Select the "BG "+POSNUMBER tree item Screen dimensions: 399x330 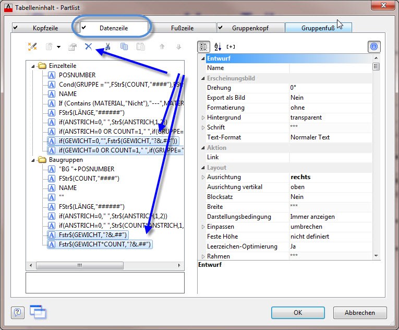tap(87, 169)
